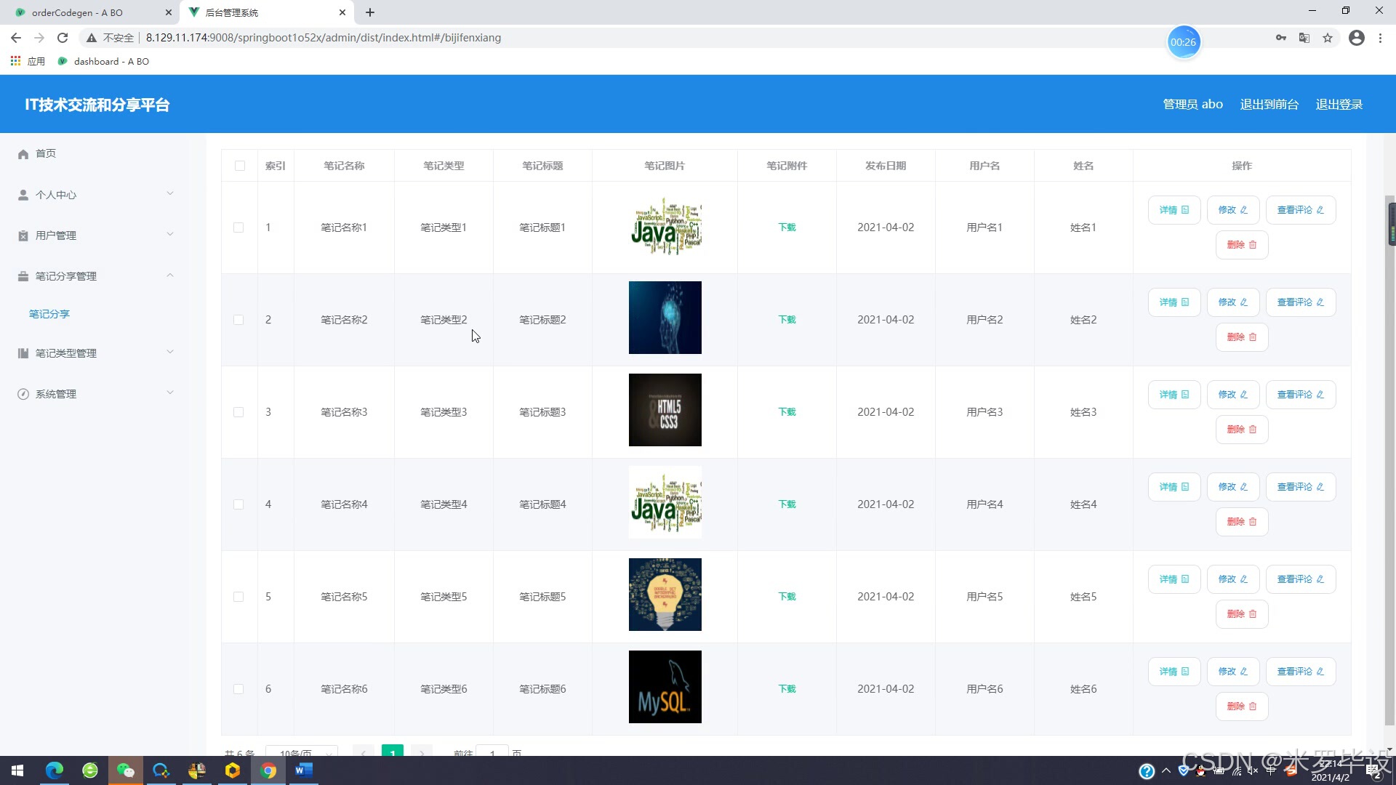Click the 系统管理 compass icon
This screenshot has width=1396, height=785.
click(x=23, y=394)
